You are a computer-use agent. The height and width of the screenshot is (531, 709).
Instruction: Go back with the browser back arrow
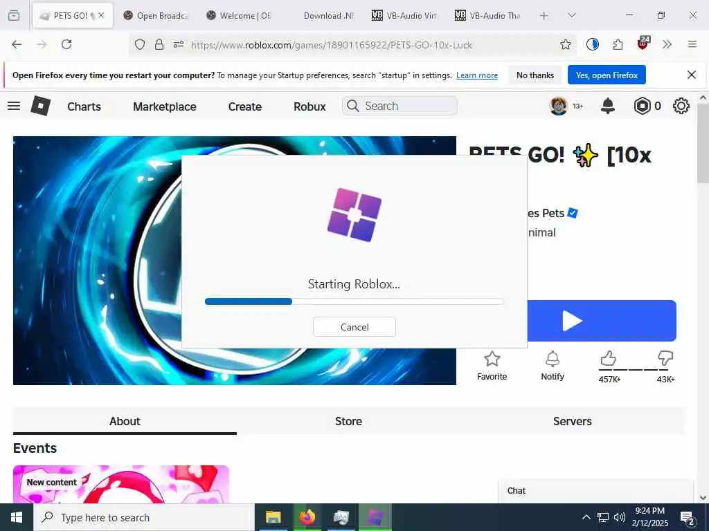click(x=17, y=44)
